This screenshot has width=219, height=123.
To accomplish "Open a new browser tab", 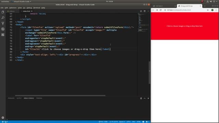I will click(205, 6).
